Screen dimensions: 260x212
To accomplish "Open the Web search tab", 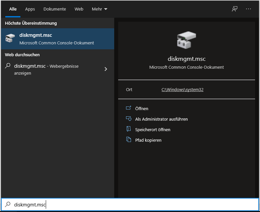I will pyautogui.click(x=79, y=9).
